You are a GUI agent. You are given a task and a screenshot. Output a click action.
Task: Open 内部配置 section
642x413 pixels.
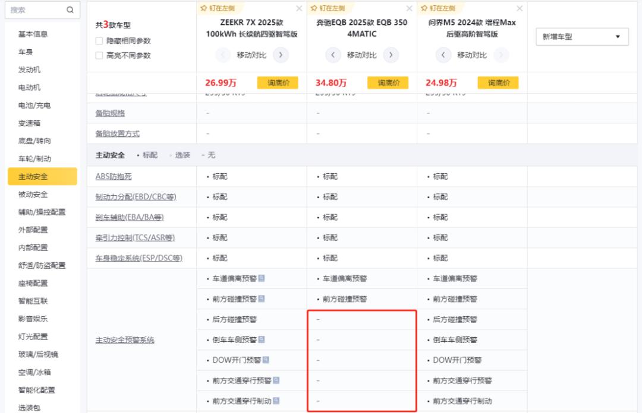(x=33, y=247)
